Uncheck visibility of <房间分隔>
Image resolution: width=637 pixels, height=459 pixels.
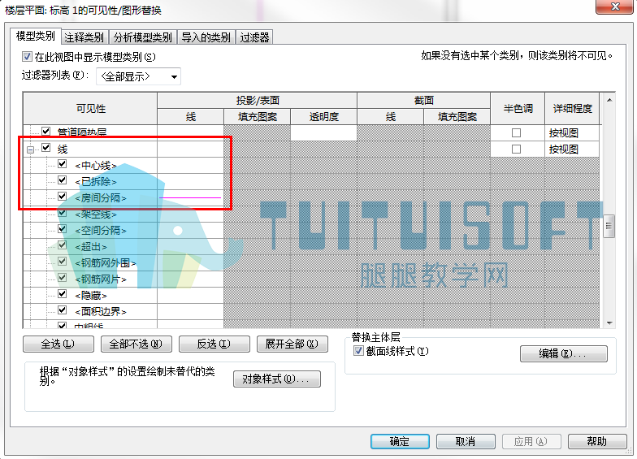(62, 197)
